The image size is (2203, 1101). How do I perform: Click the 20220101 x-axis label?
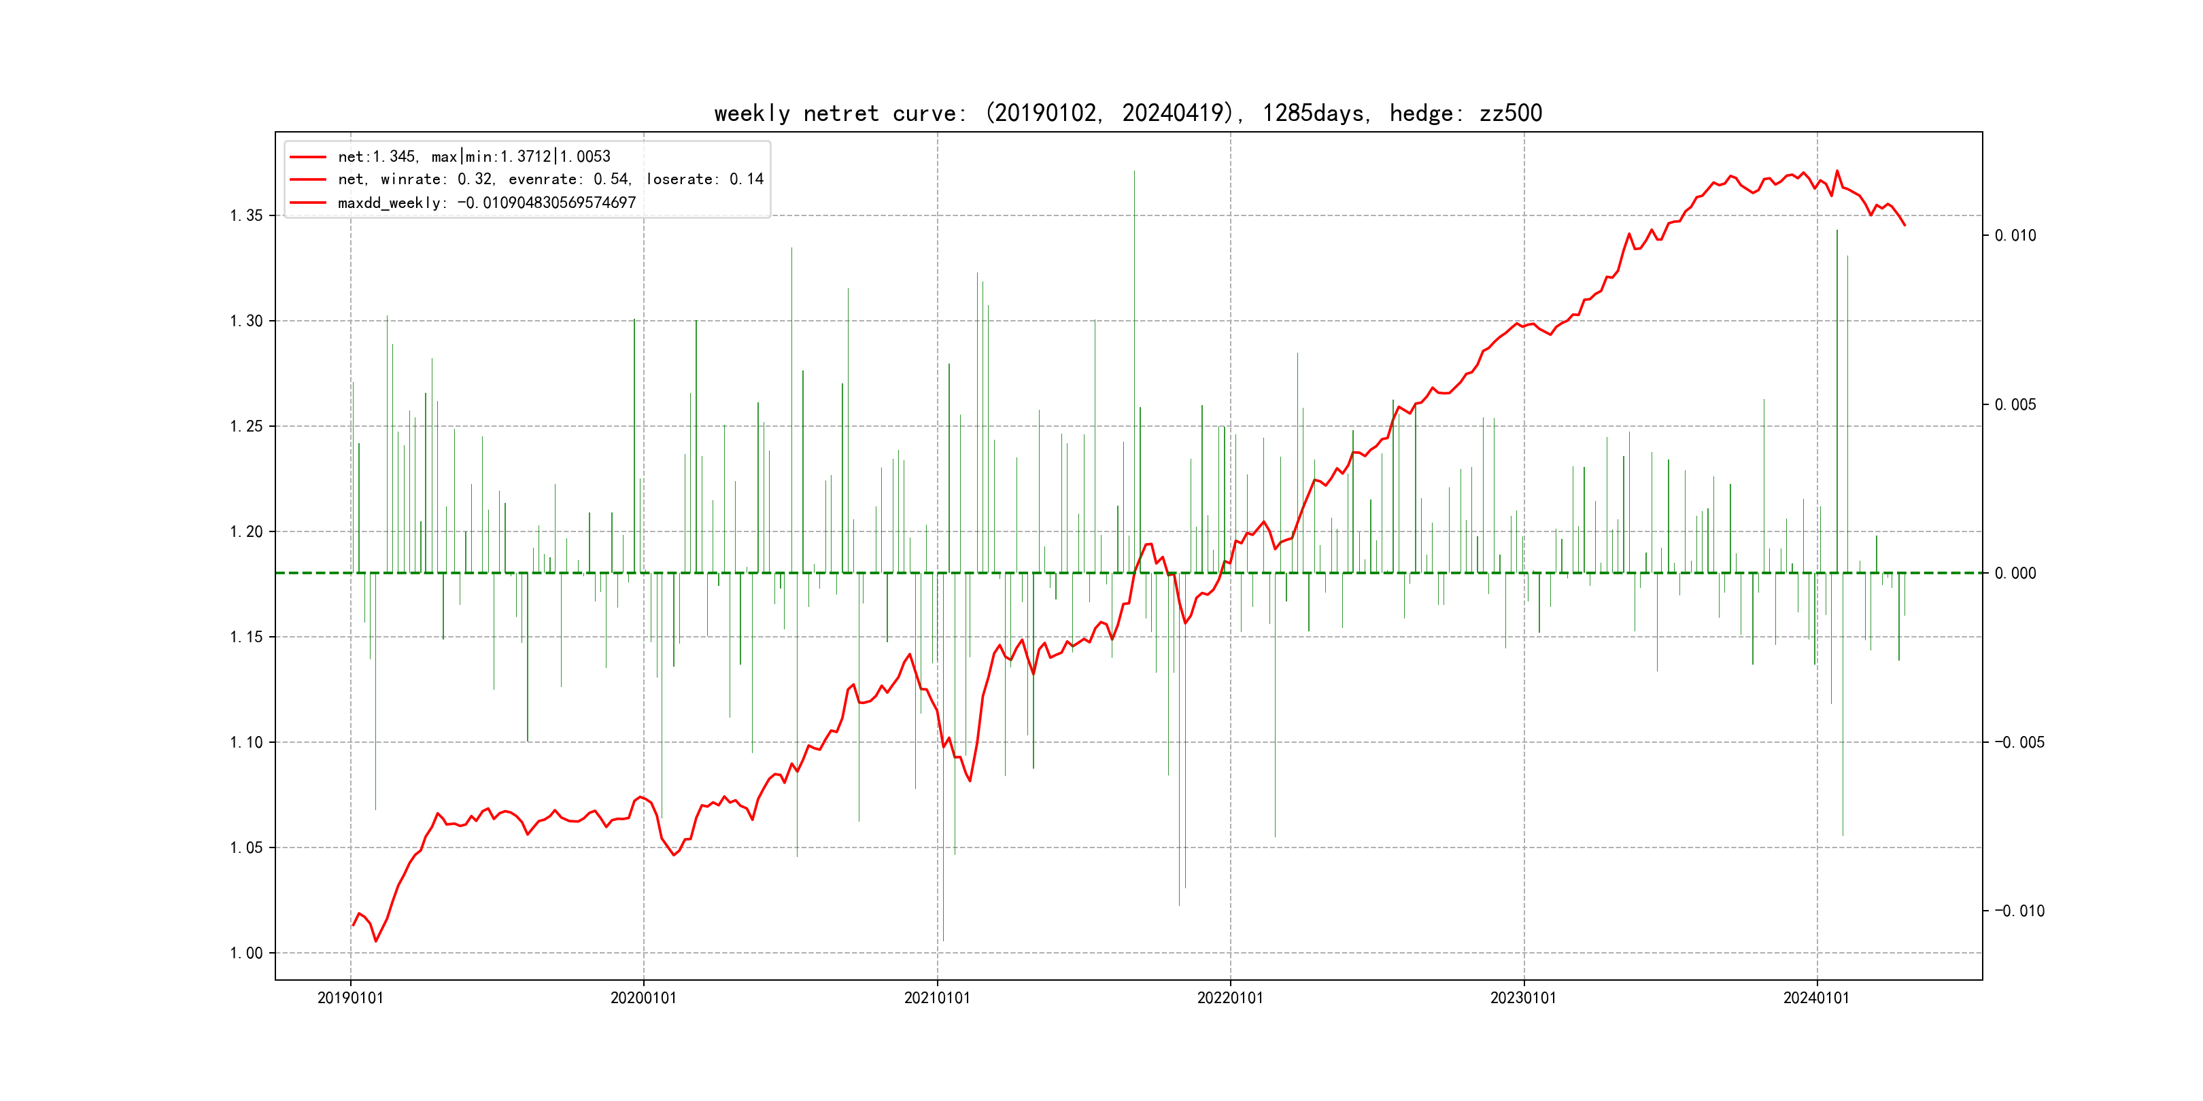point(1230,998)
